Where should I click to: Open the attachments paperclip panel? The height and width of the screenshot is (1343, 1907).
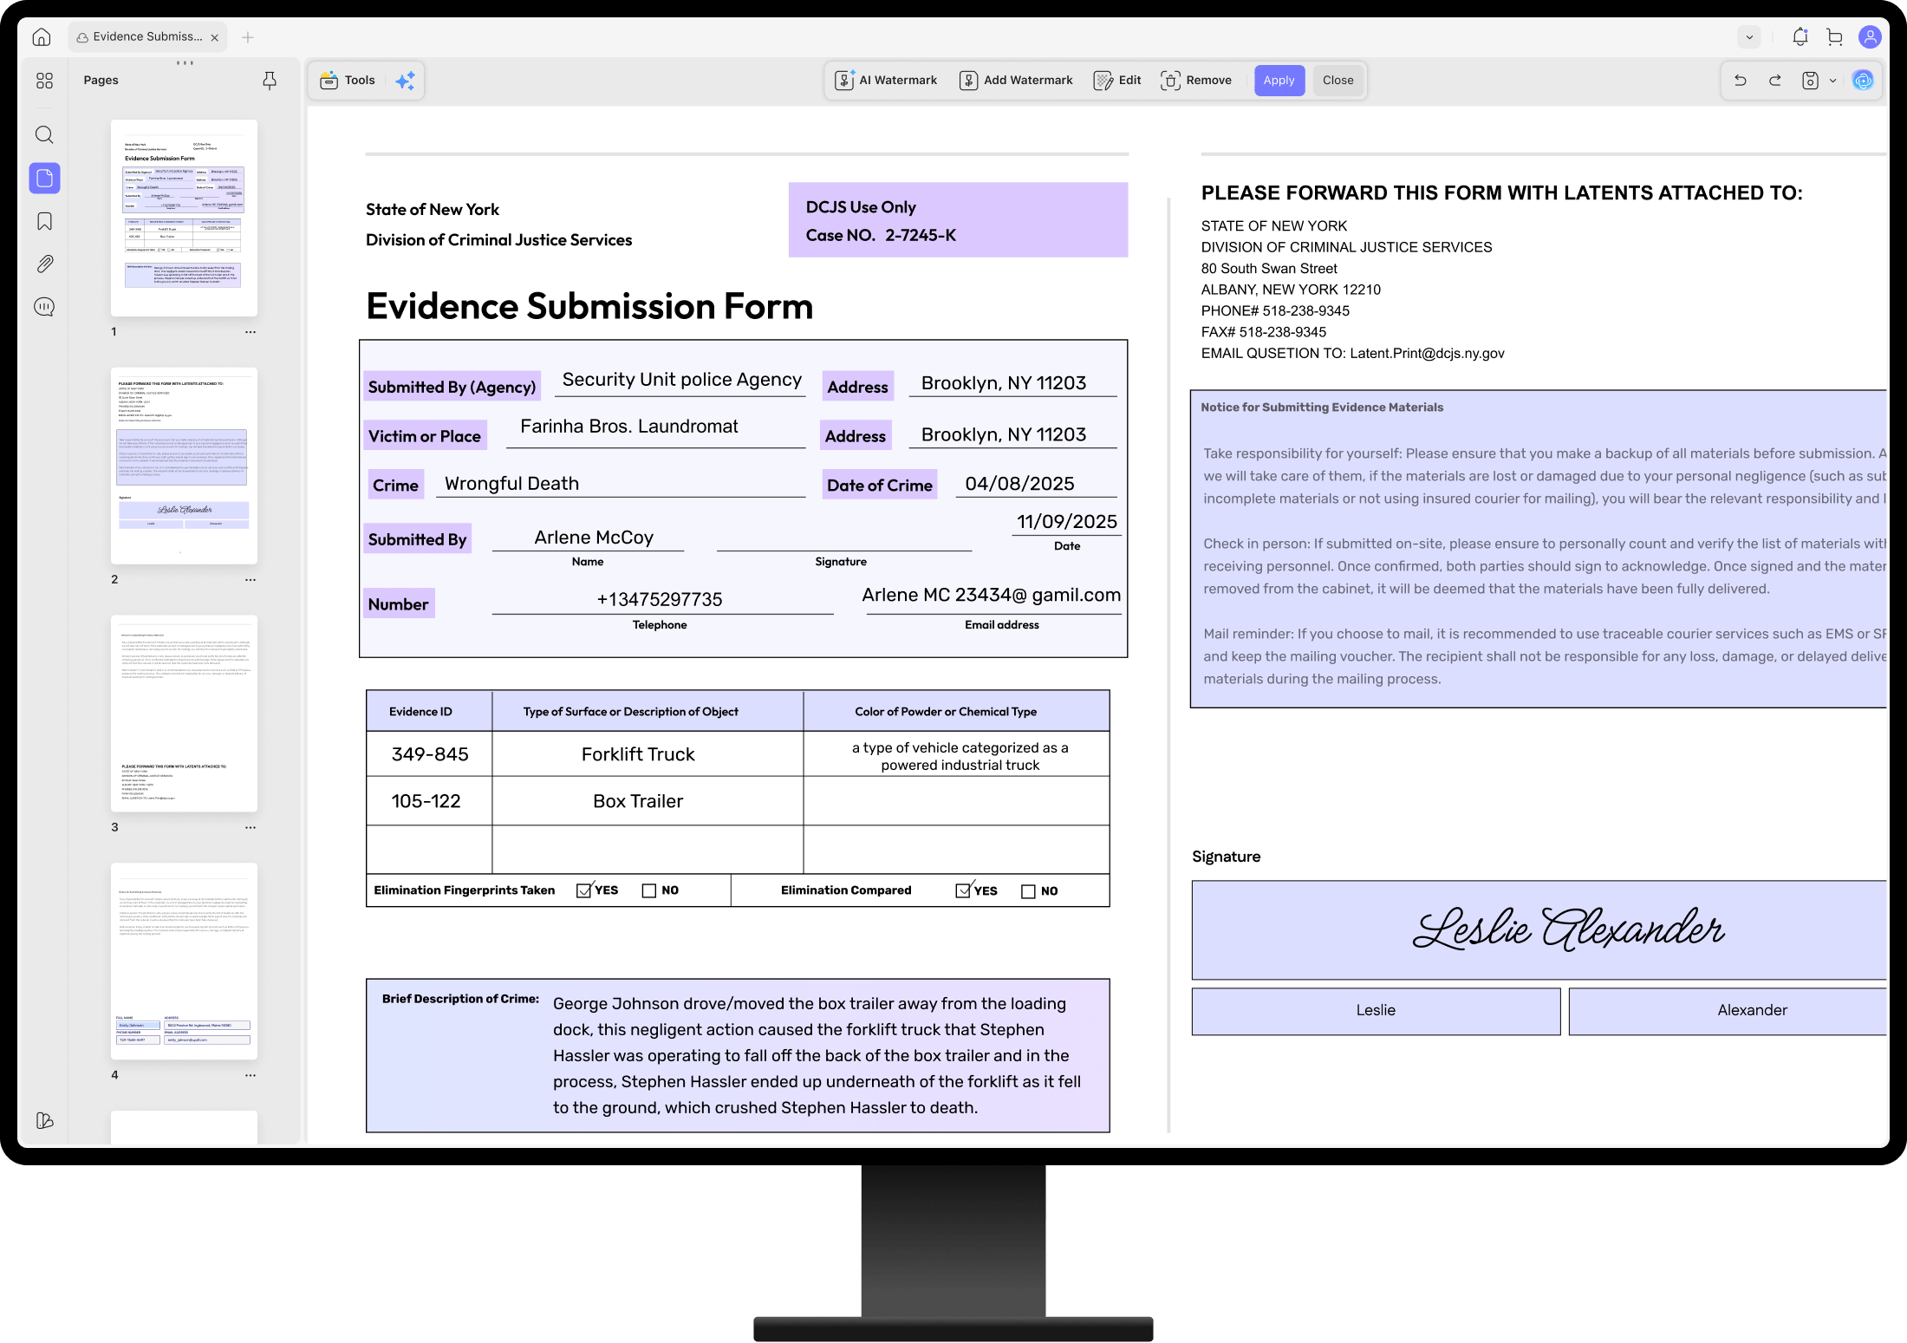point(44,264)
